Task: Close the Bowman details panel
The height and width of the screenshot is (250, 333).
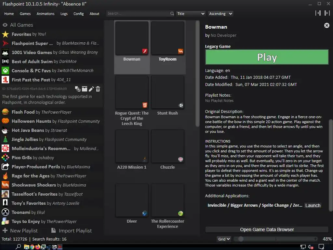Action: [326, 25]
